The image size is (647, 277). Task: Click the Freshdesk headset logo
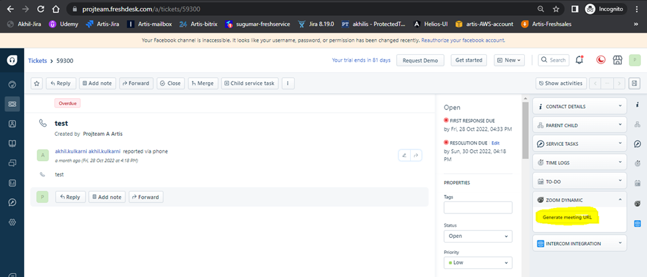tap(12, 60)
